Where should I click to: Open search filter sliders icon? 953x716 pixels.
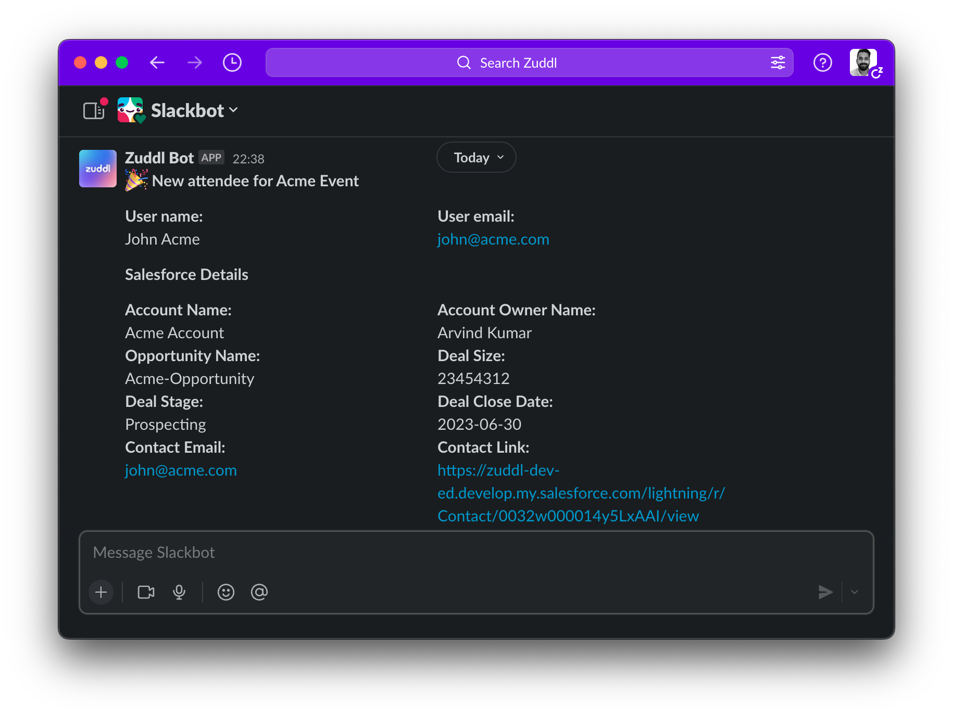pos(778,63)
